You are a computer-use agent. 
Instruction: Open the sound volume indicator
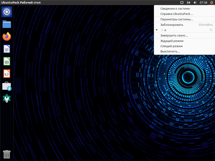coord(195,2)
